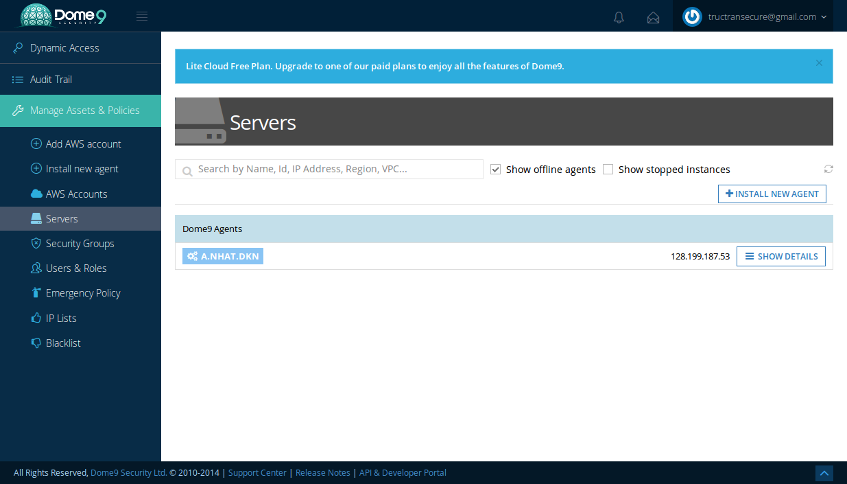This screenshot has height=484, width=847.
Task: Click the notification bell icon
Action: [x=619, y=17]
